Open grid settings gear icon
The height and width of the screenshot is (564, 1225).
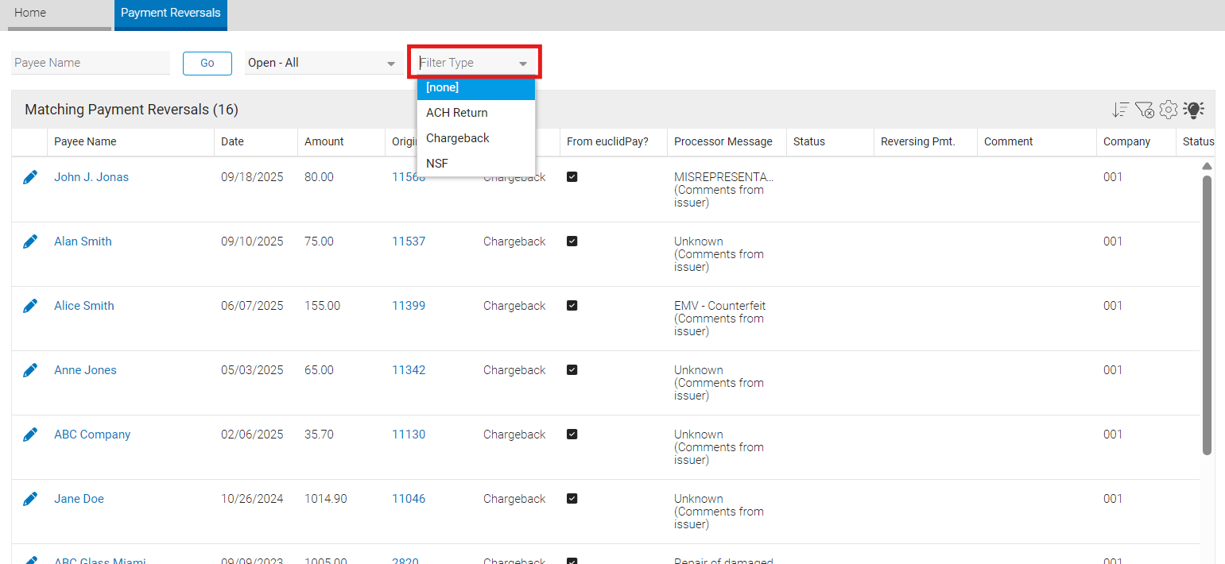[1169, 110]
